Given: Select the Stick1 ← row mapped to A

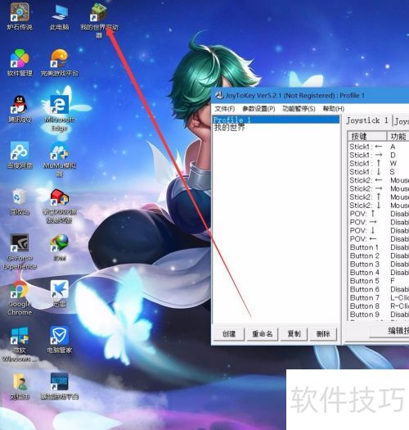Looking at the screenshot, I should [379, 147].
